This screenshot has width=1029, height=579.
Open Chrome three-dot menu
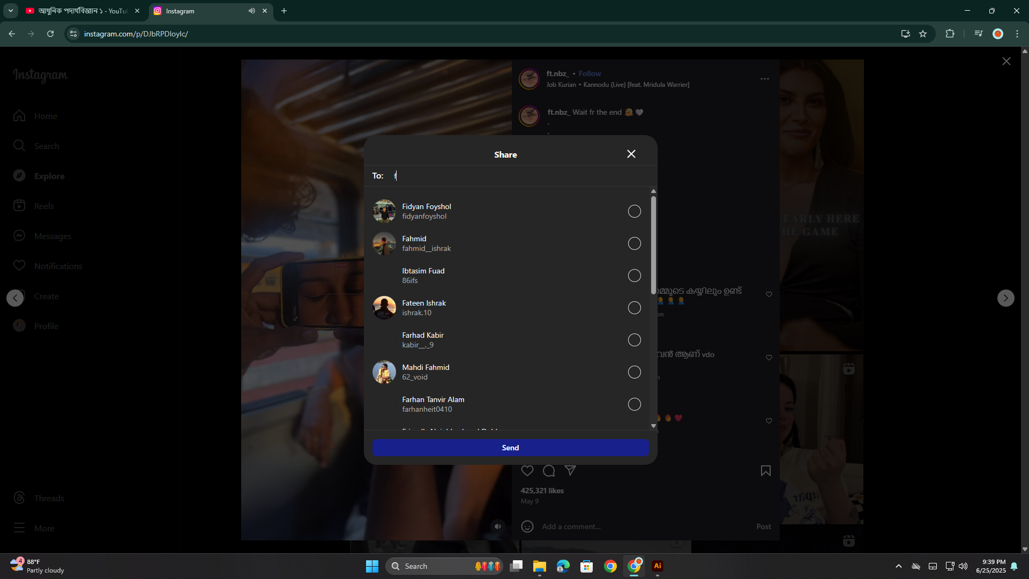coord(1017,34)
